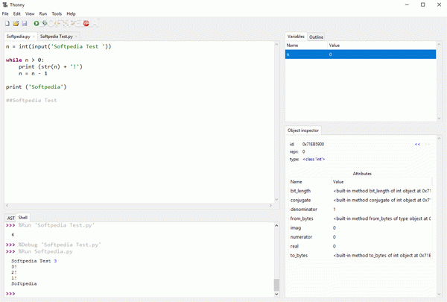
Task: Click the Shell scrollbar thumb
Action: coord(276,285)
